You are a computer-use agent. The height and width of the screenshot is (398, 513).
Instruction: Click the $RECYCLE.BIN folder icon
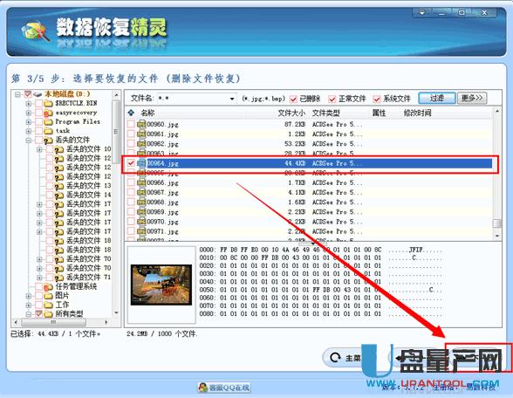point(49,103)
